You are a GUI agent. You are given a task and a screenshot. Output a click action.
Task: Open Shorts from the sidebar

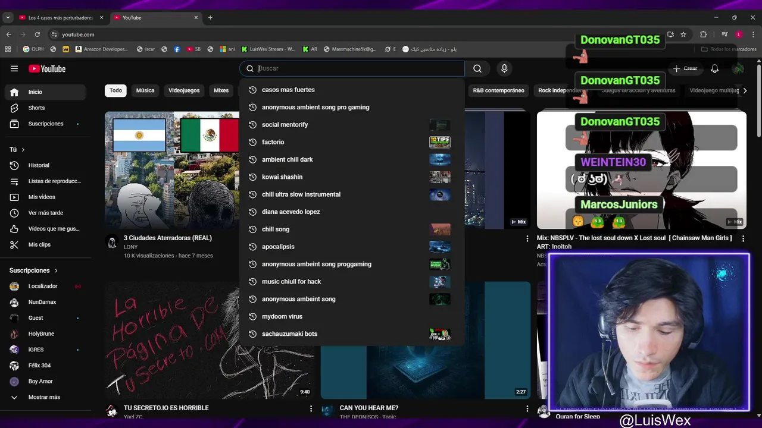45,108
